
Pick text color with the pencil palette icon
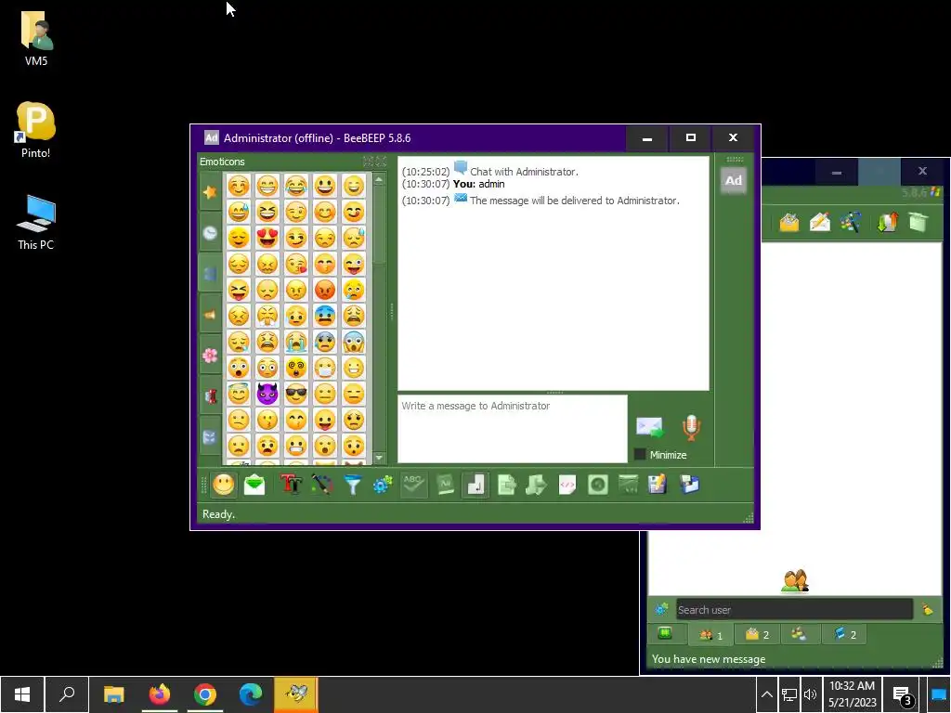(321, 485)
